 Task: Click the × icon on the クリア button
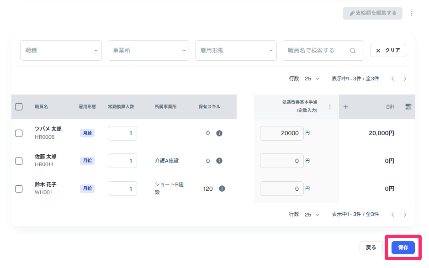pos(379,50)
